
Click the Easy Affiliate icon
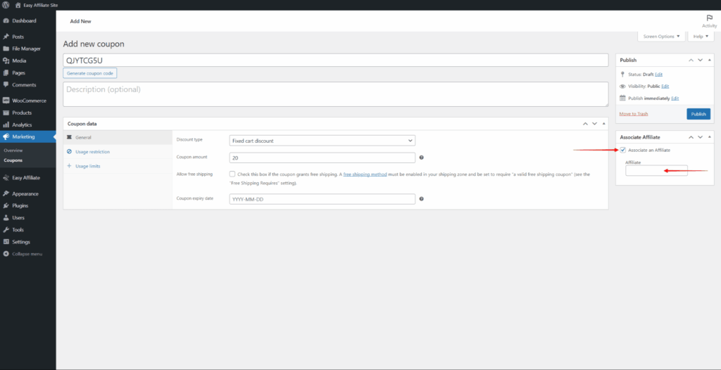pyautogui.click(x=6, y=178)
